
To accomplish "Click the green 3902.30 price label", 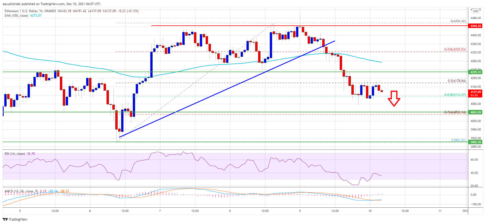I will click(x=476, y=142).
